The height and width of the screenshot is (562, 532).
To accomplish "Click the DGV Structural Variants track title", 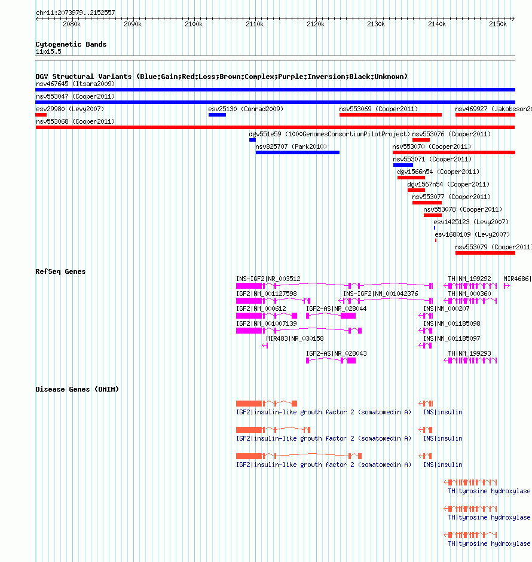I will click(221, 77).
